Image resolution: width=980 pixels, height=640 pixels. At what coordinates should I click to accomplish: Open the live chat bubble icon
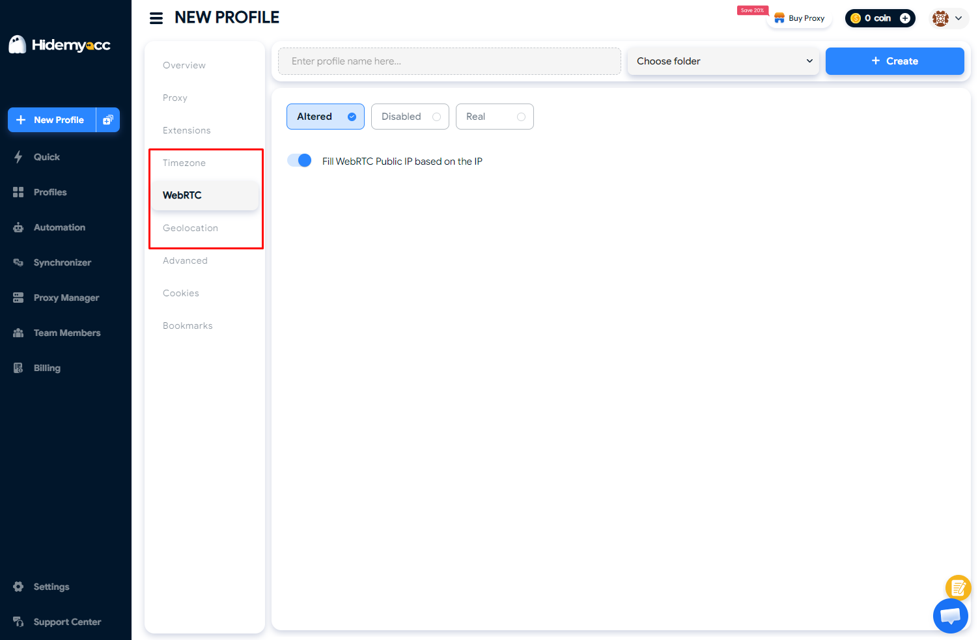pos(950,615)
